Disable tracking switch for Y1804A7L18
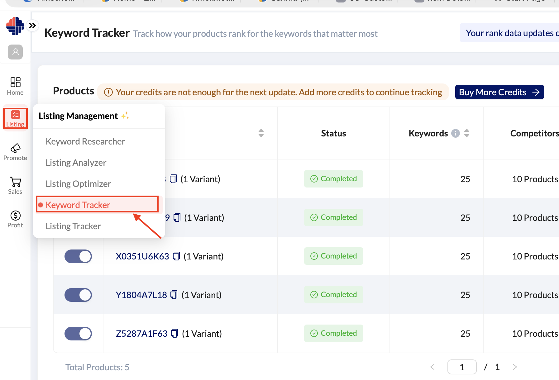559x380 pixels. pos(78,295)
